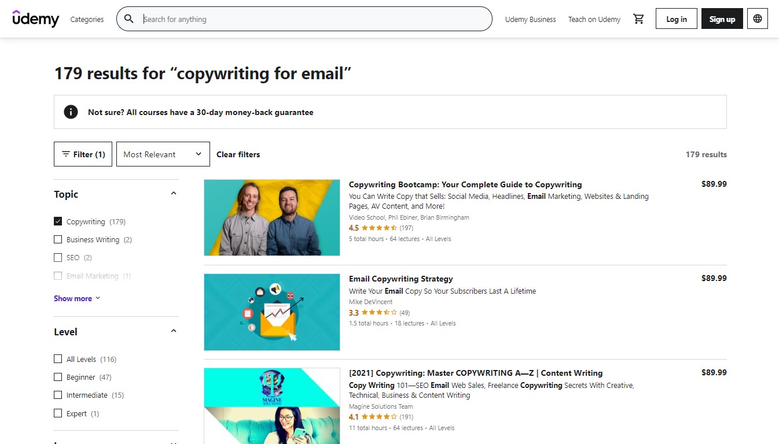This screenshot has width=779, height=444.
Task: Collapse the Topic filter section
Action: (x=173, y=194)
